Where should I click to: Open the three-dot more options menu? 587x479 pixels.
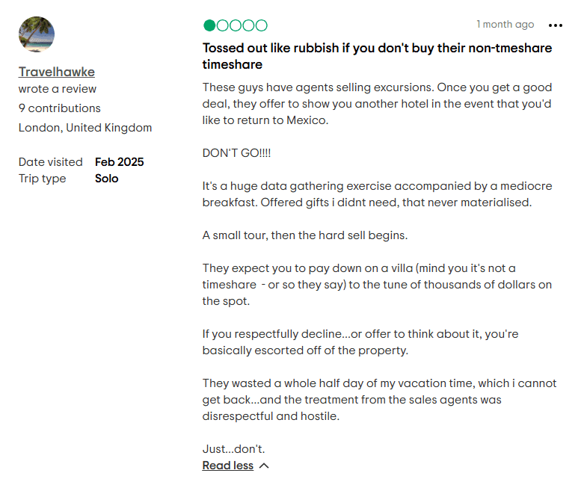point(555,25)
